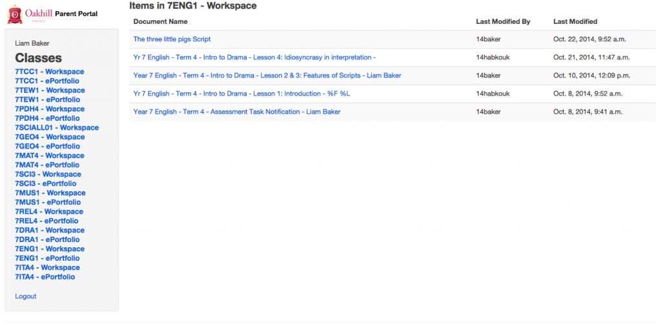Open 7MAT4 - ePortfolio
Image resolution: width=661 pixels, height=326 pixels.
[x=47, y=165]
